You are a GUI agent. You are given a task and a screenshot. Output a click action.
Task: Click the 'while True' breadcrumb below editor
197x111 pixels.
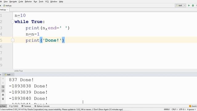[18, 71]
